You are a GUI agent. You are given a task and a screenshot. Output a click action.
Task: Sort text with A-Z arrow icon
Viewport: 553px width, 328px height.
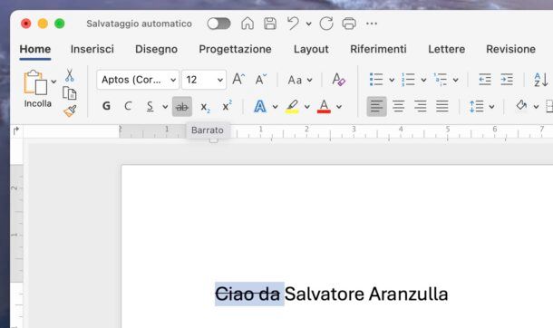coord(540,80)
